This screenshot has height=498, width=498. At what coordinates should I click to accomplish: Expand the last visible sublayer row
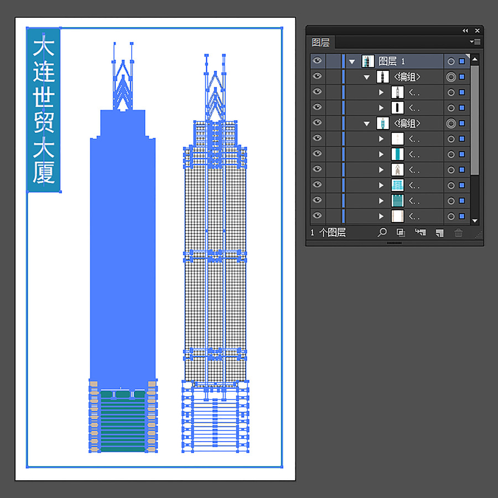[381, 216]
